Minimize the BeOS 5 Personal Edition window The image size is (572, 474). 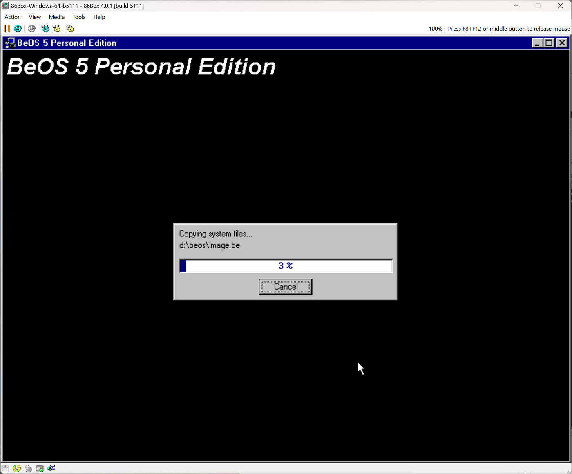tap(538, 43)
